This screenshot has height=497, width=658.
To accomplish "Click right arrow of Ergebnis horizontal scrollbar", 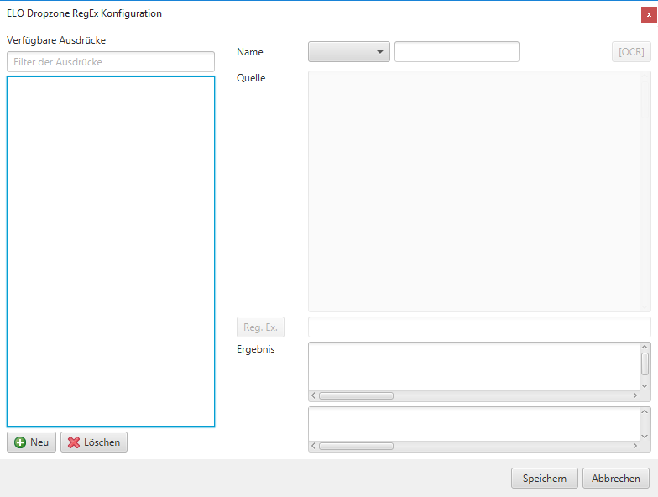I will tap(634, 395).
